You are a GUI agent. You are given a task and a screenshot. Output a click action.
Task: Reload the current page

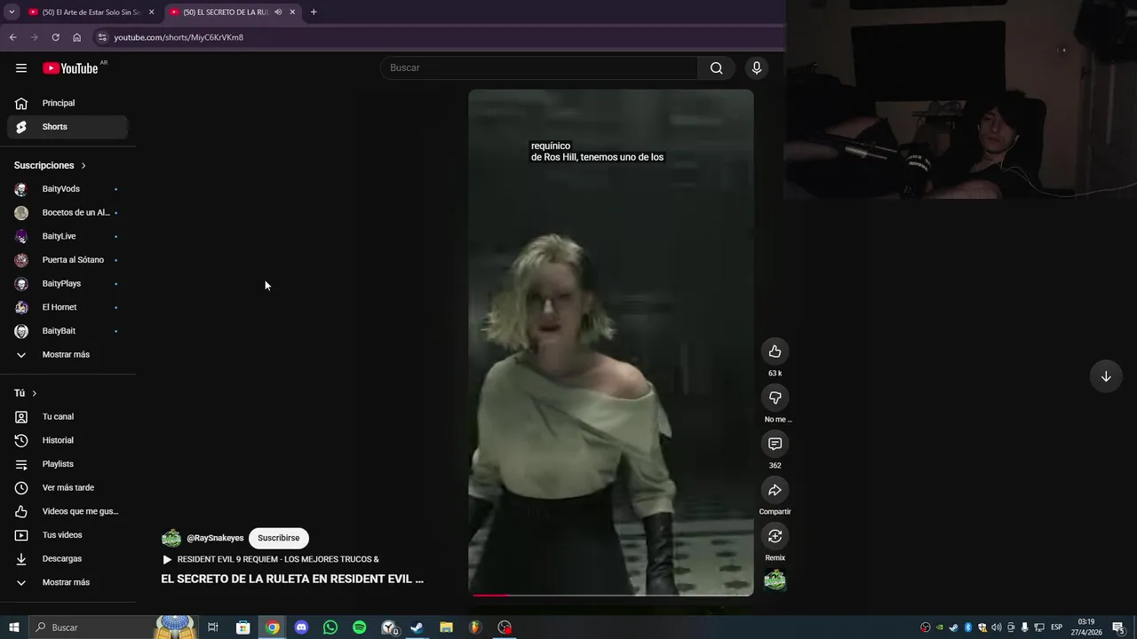(x=55, y=37)
